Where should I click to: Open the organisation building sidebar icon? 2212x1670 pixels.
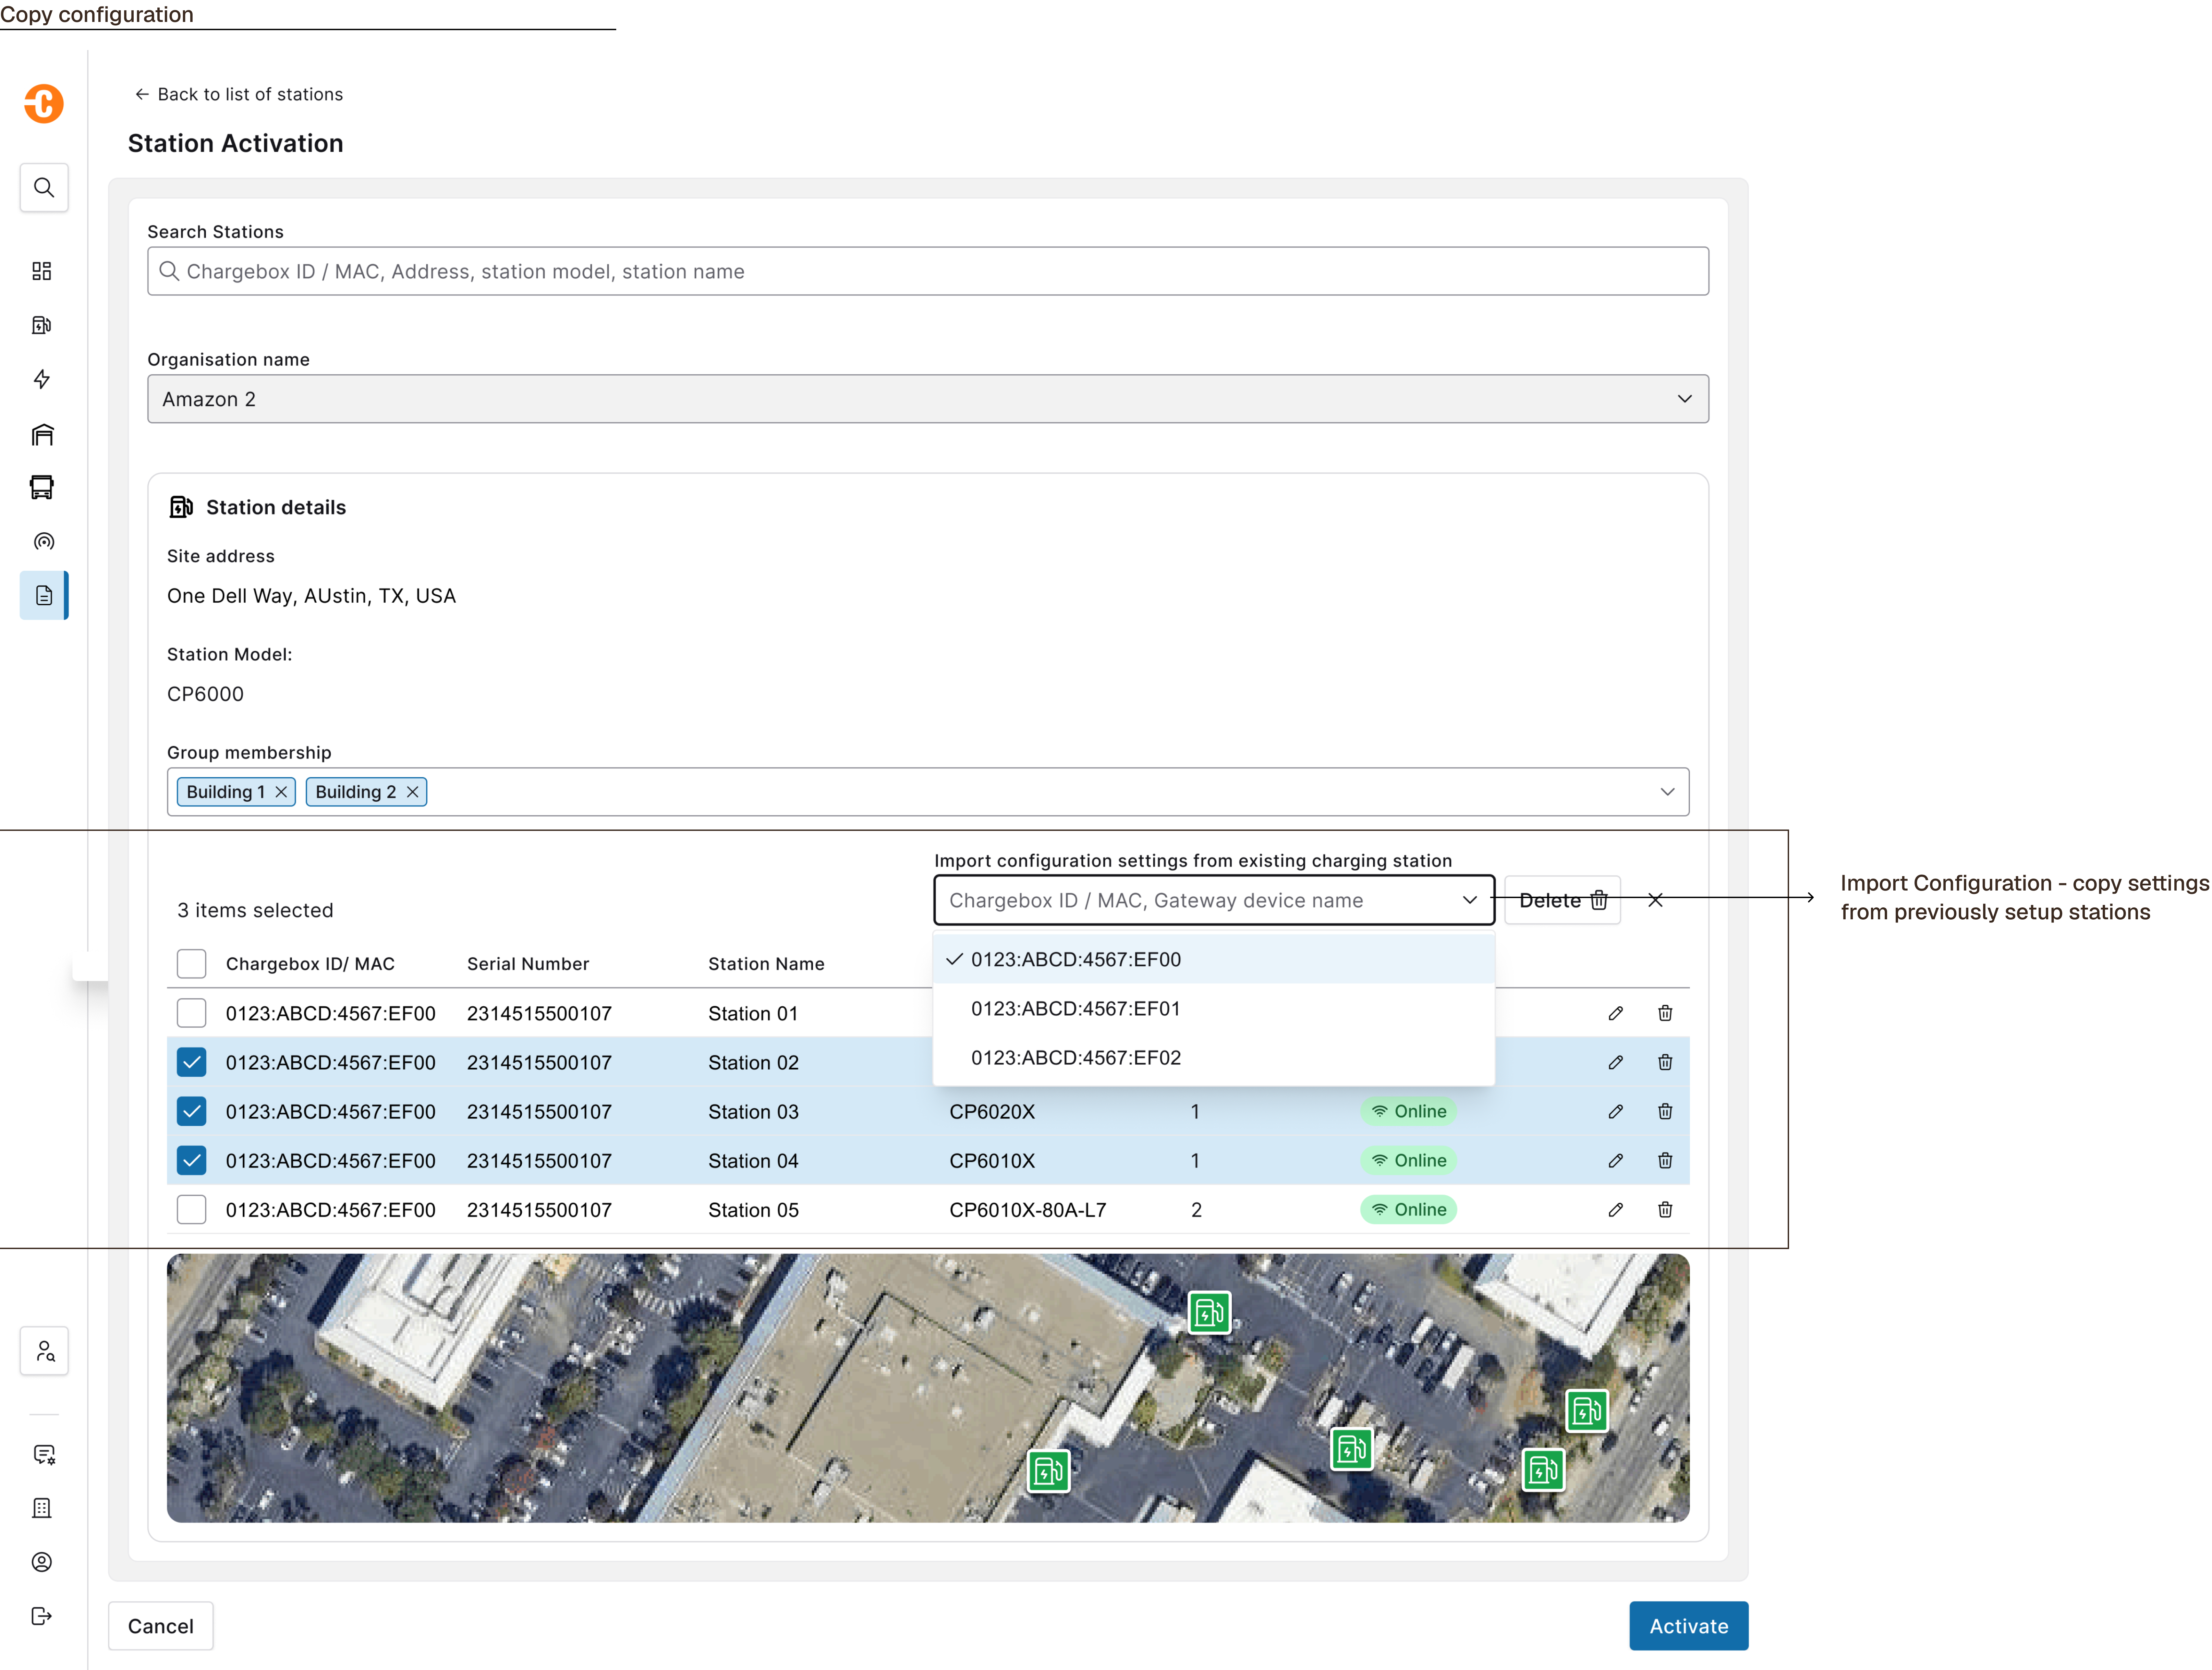(x=42, y=1508)
